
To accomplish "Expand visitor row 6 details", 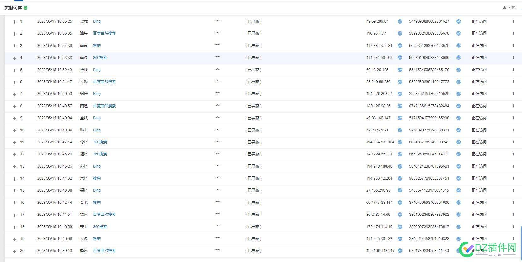I will click(14, 82).
